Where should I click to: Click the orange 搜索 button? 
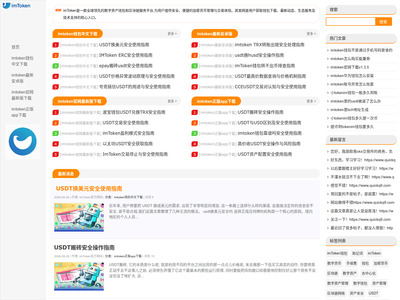(x=383, y=22)
